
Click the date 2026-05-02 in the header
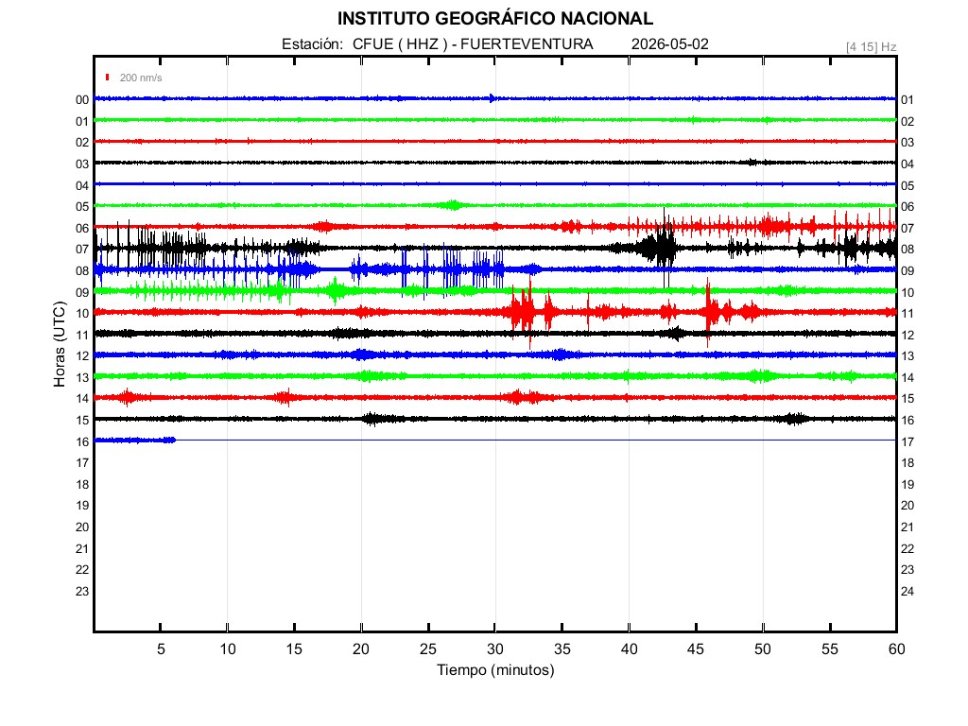[x=670, y=44]
